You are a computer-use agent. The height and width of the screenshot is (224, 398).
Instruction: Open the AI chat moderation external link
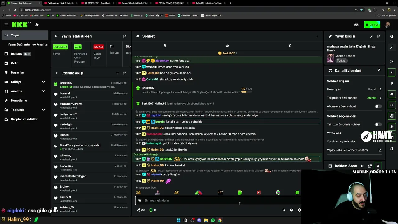[380, 150]
